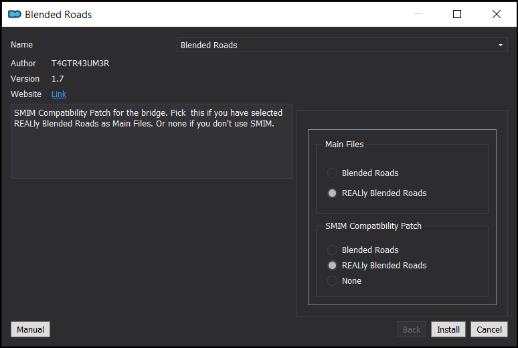
Task: Select Blended Roads under Main Files
Action: click(x=363, y=173)
